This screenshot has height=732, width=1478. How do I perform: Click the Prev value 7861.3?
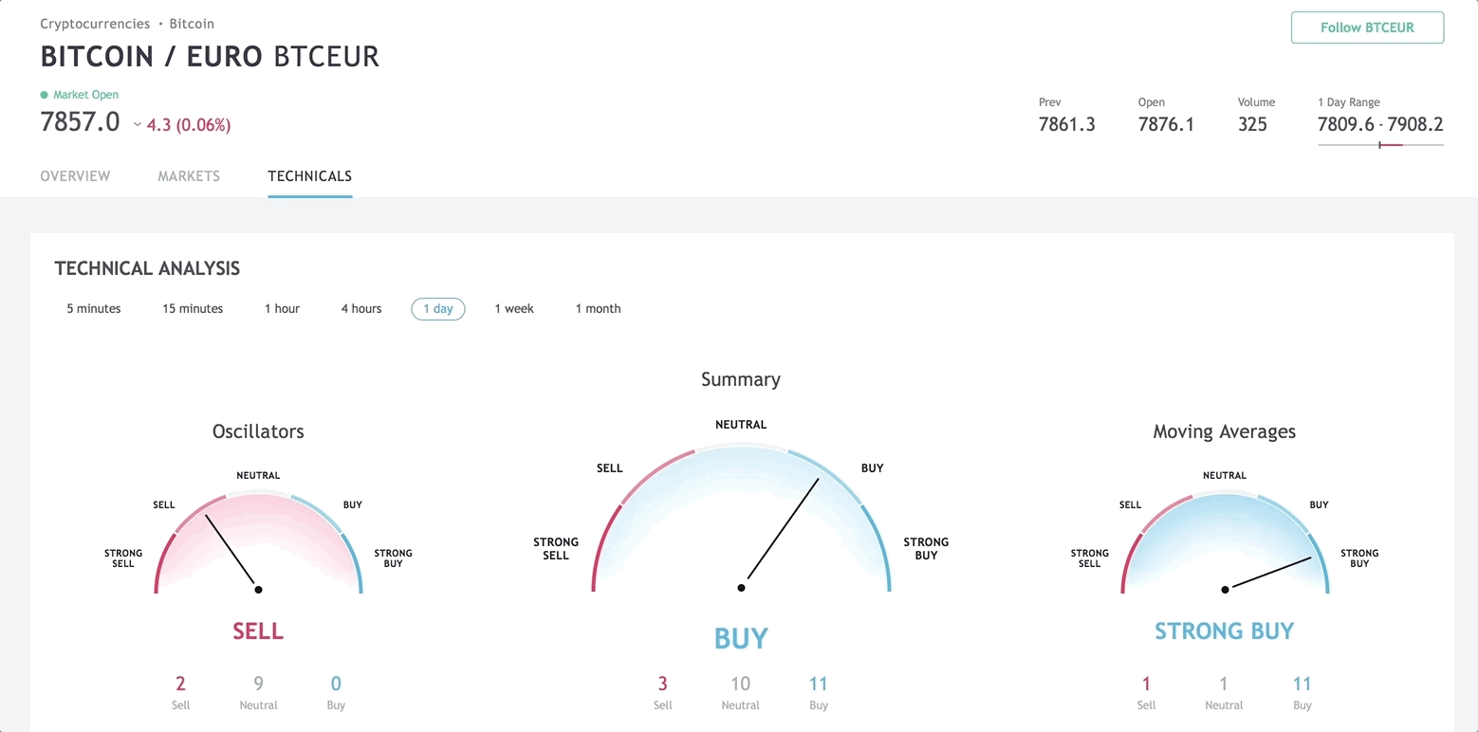pos(1067,124)
